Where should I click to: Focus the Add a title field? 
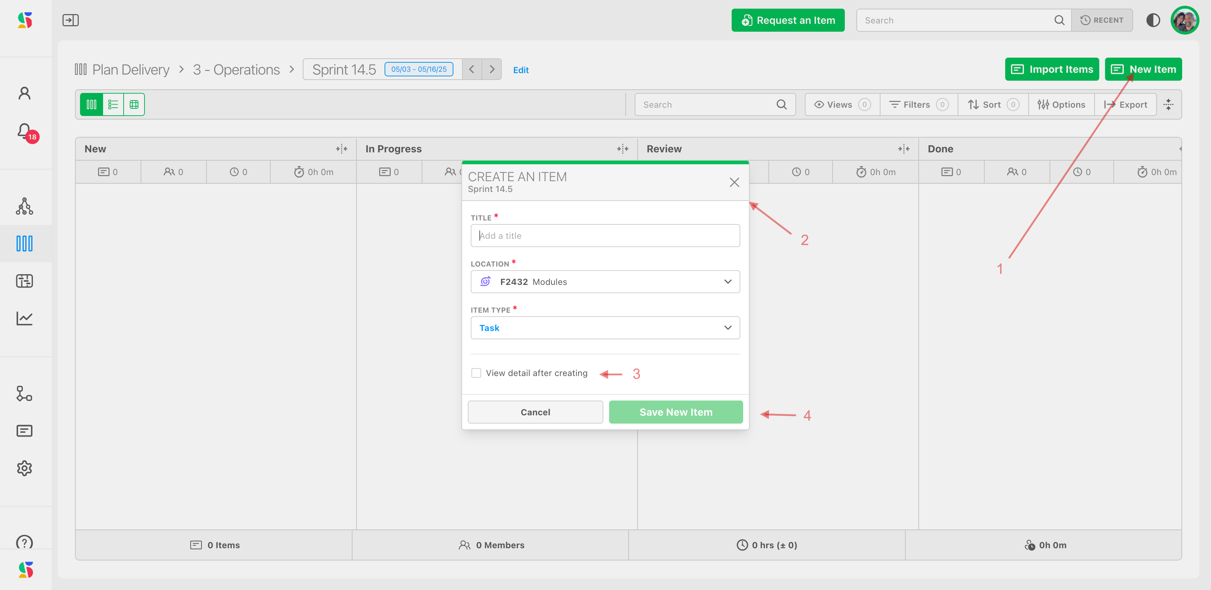(605, 236)
